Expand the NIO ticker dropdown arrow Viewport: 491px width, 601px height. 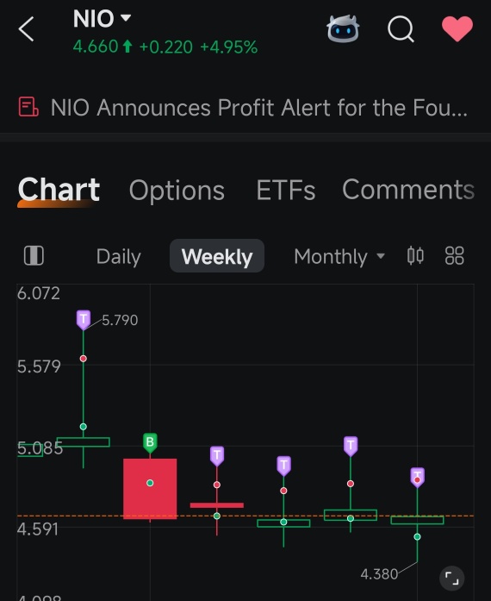pos(126,17)
